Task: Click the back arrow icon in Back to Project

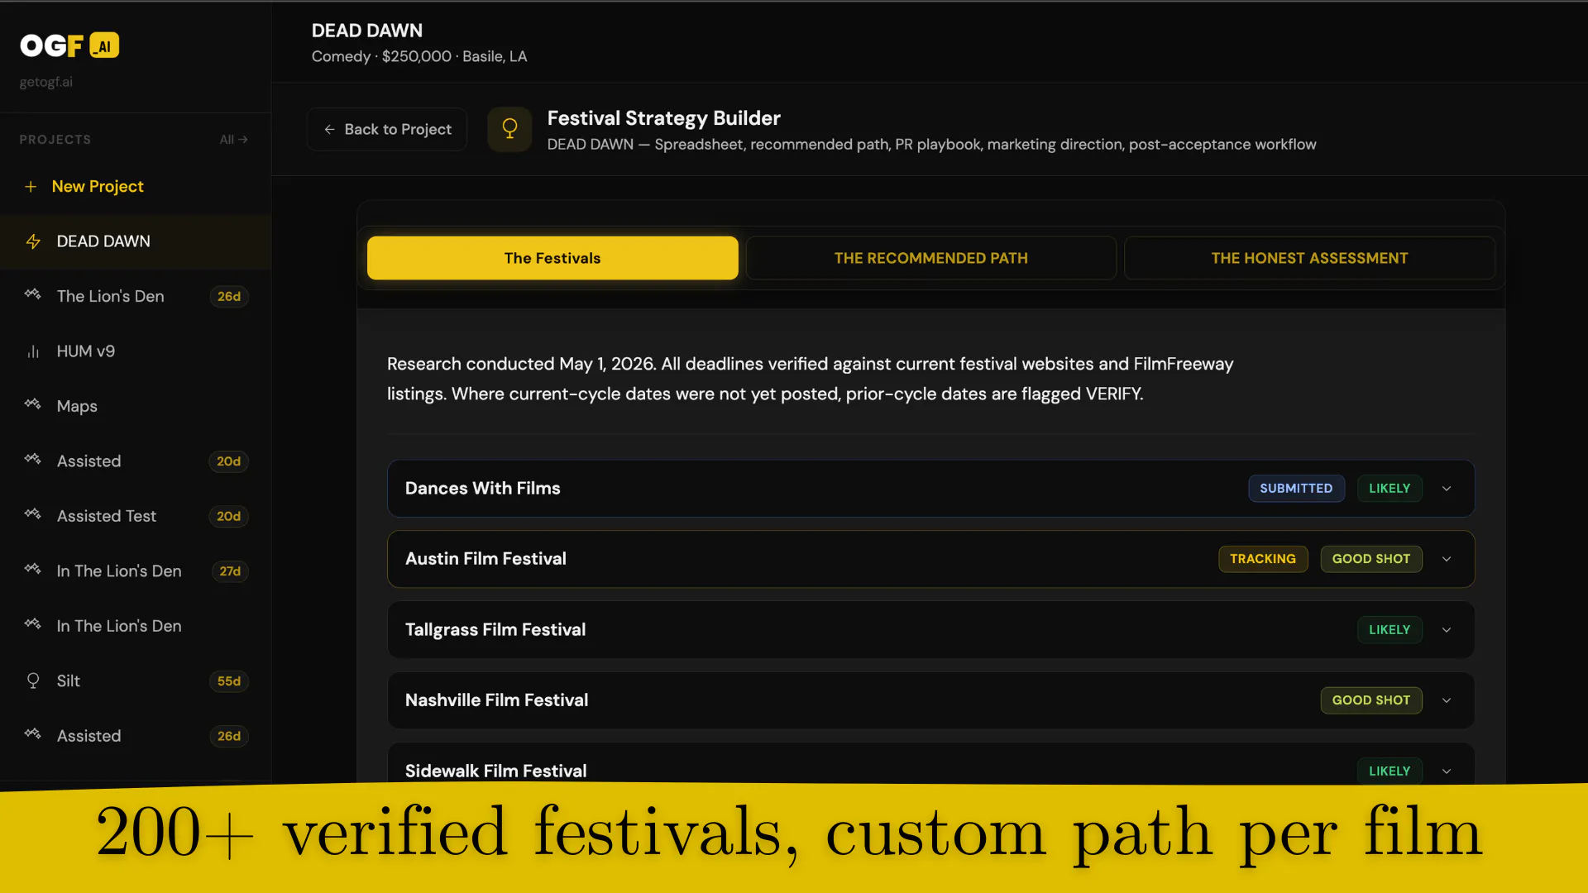Action: pyautogui.click(x=329, y=130)
